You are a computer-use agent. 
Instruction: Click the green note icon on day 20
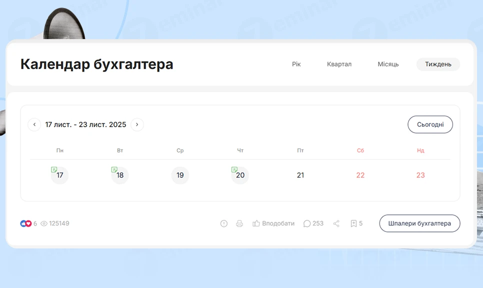click(234, 169)
